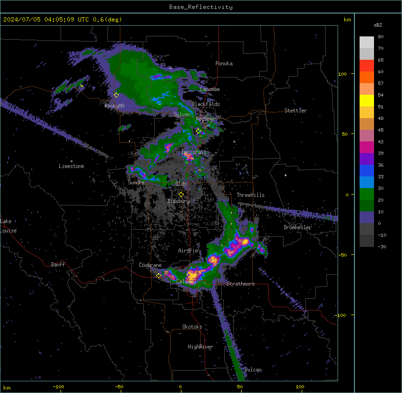
Task: Select the bright yellow swatch between 54 and 51
Action: pyautogui.click(x=367, y=100)
